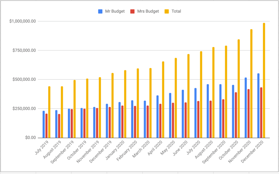The width and height of the screenshot is (279, 174).
Task: Click the blue Mr Budget bar for July 2019
Action: click(x=44, y=125)
